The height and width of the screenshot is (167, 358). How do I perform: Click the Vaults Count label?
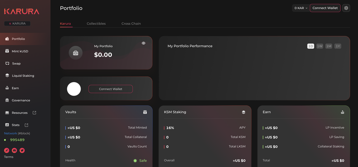pyautogui.click(x=137, y=146)
